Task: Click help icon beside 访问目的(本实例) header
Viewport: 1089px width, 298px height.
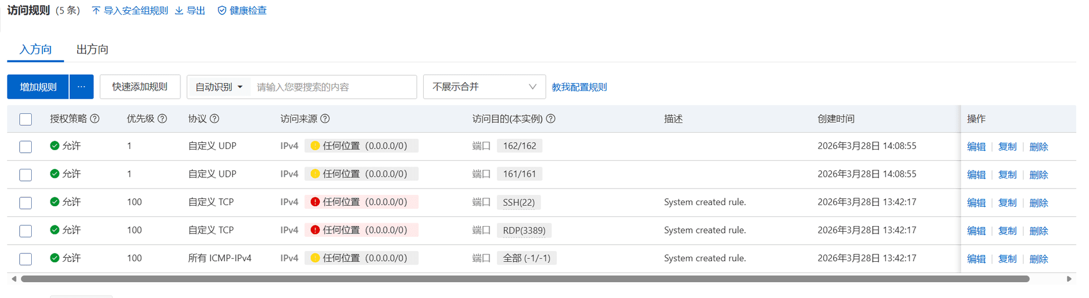Action: point(551,119)
